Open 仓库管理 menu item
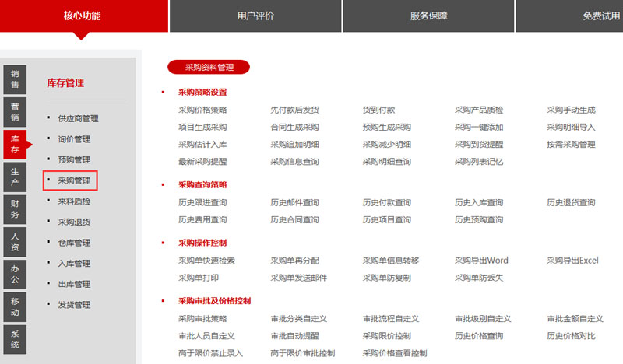The height and width of the screenshot is (364, 623). 74,243
